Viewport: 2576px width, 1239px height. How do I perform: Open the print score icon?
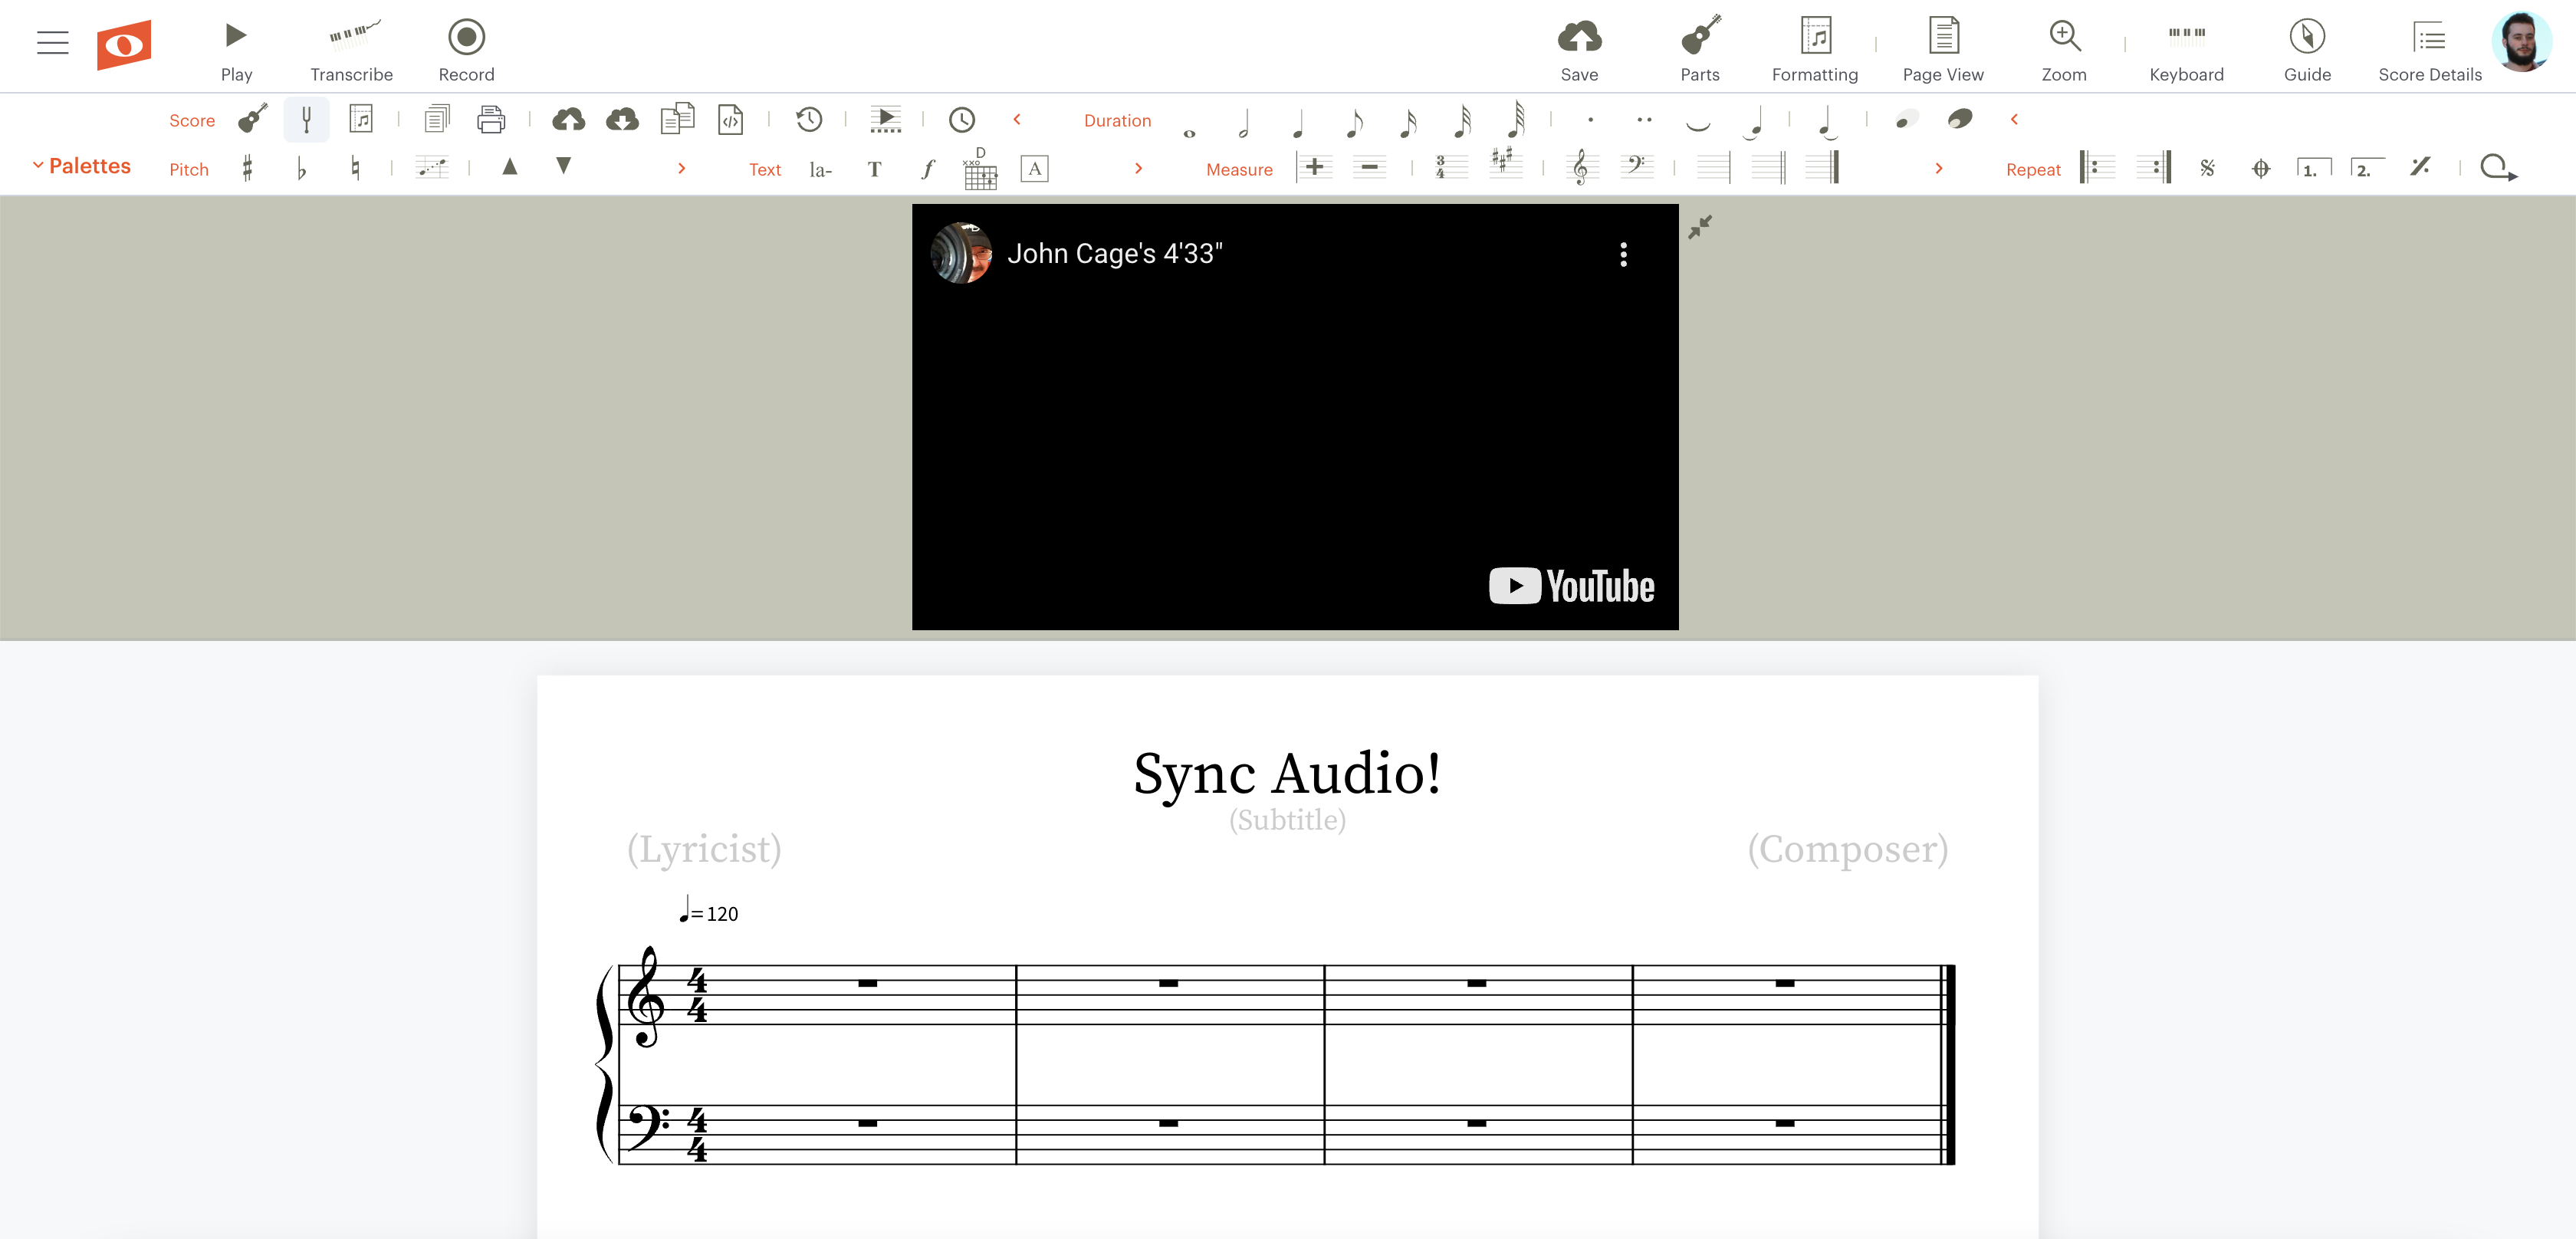[491, 120]
